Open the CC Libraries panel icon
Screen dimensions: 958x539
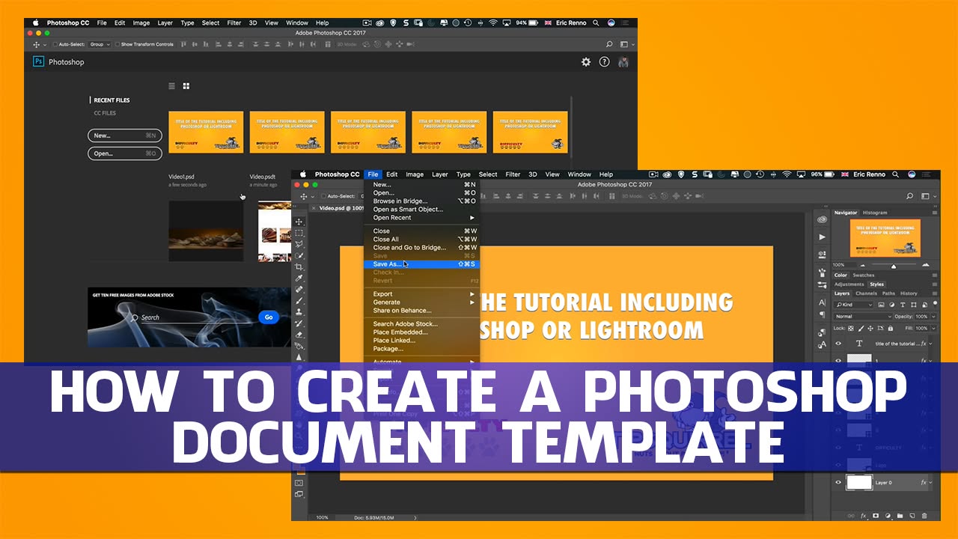(822, 219)
